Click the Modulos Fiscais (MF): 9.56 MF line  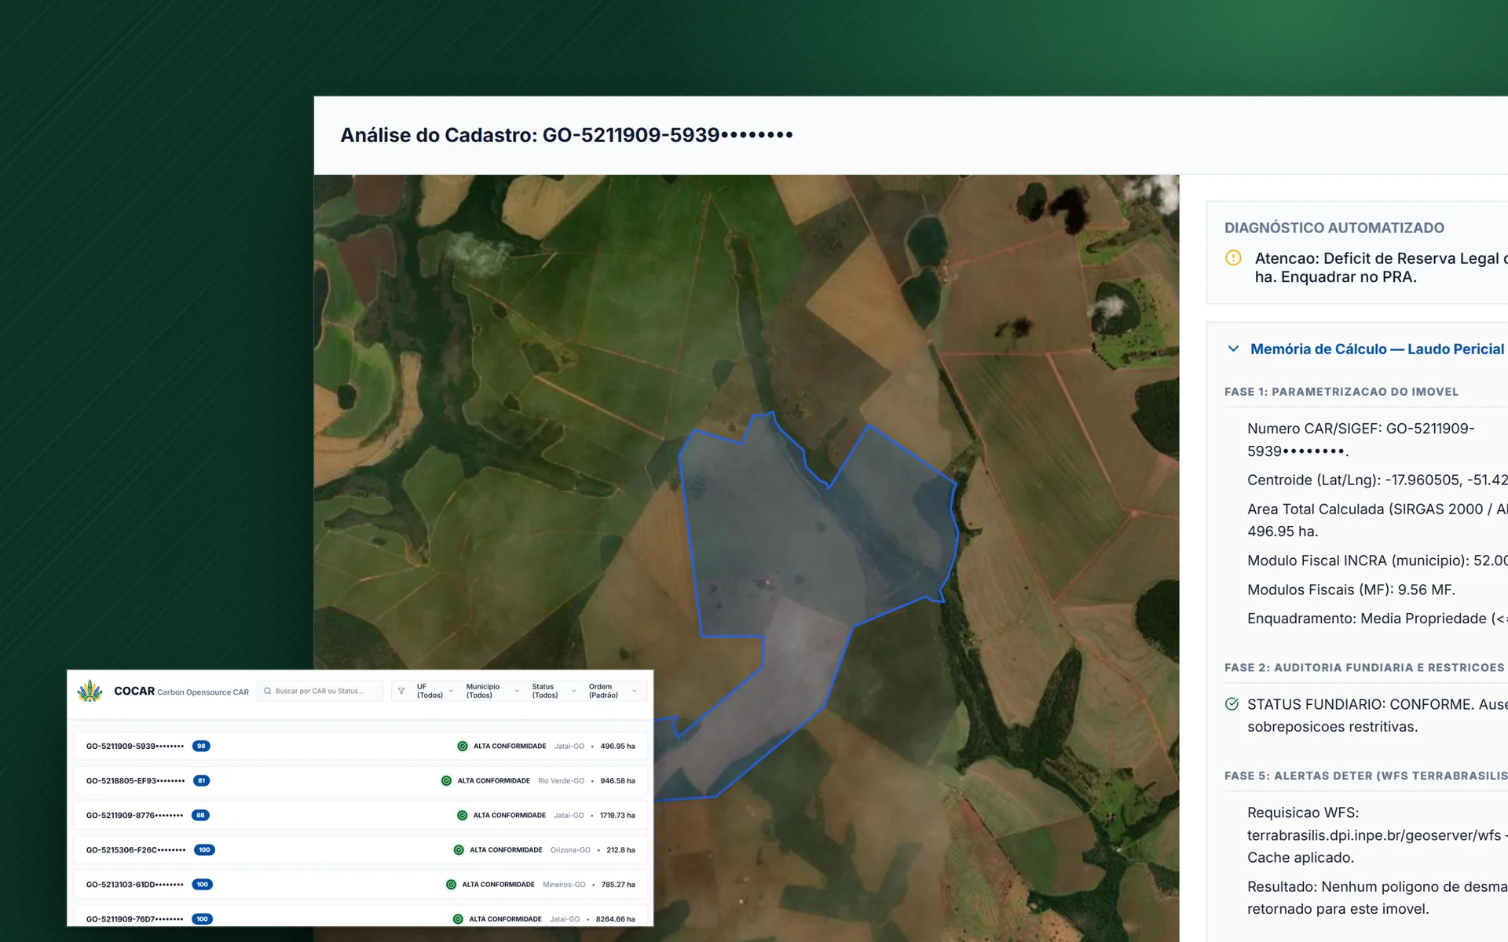1351,590
